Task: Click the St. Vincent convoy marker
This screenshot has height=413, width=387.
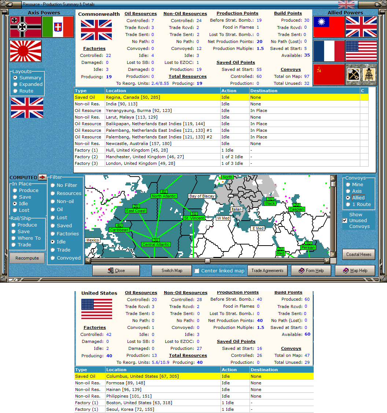Action: (x=194, y=218)
